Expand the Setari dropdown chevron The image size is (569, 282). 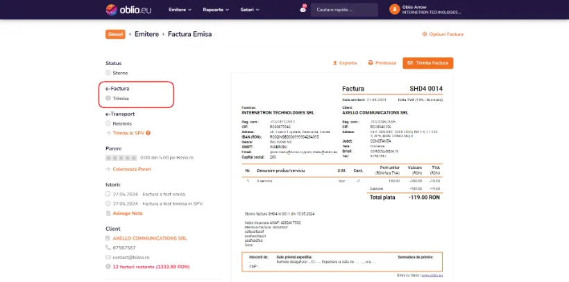coord(257,10)
